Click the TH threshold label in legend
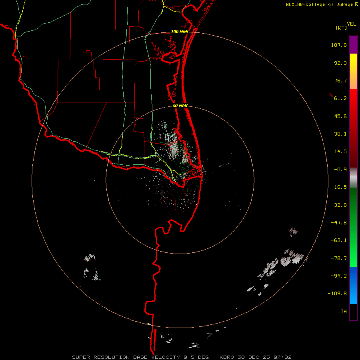Viewport: 360px width, 360px height. (344, 312)
